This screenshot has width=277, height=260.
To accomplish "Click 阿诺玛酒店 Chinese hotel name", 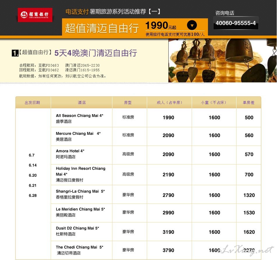I will coord(66,157).
